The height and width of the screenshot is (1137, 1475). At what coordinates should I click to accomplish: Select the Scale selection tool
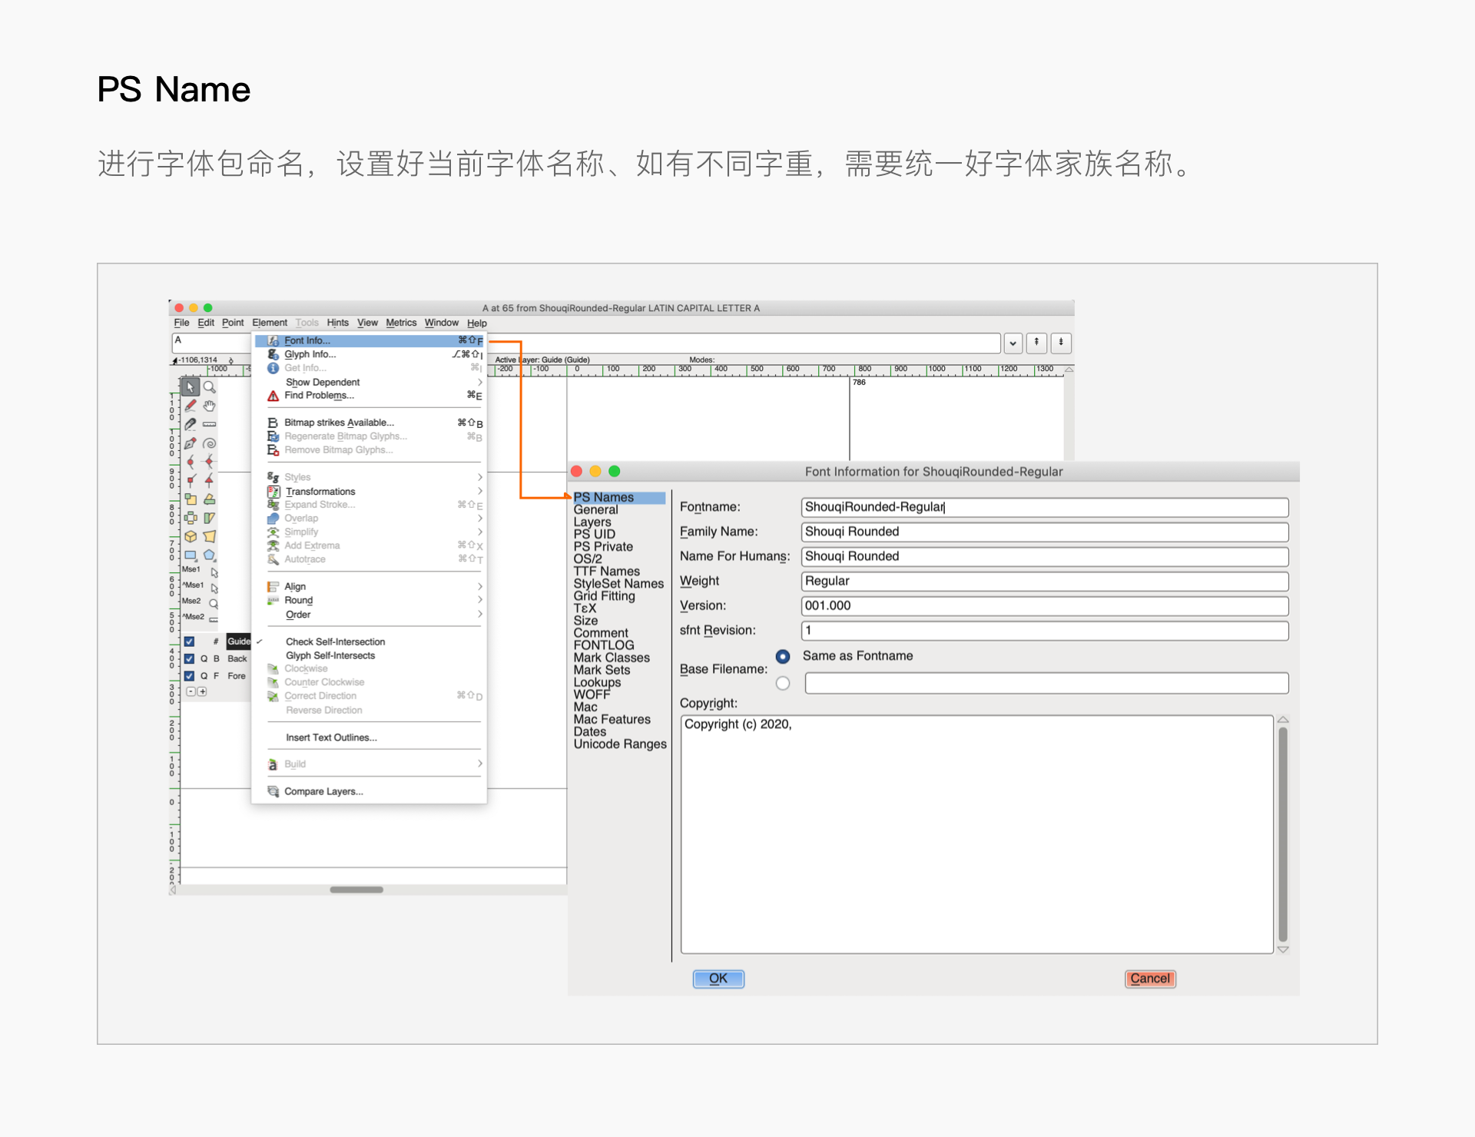pos(190,499)
